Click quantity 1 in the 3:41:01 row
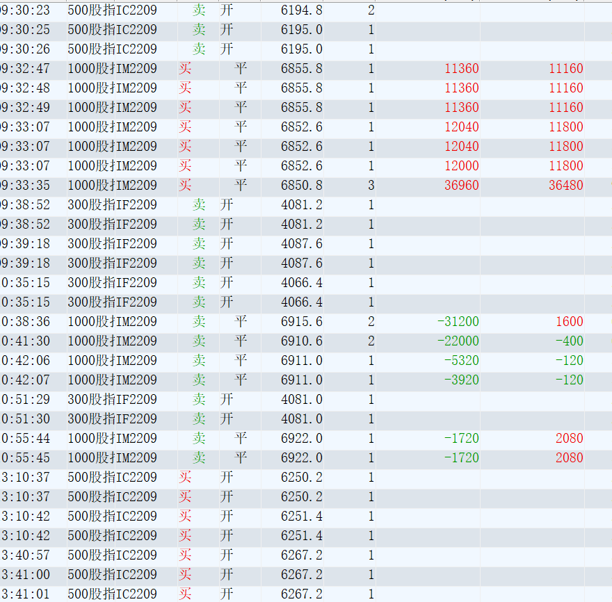 371,594
